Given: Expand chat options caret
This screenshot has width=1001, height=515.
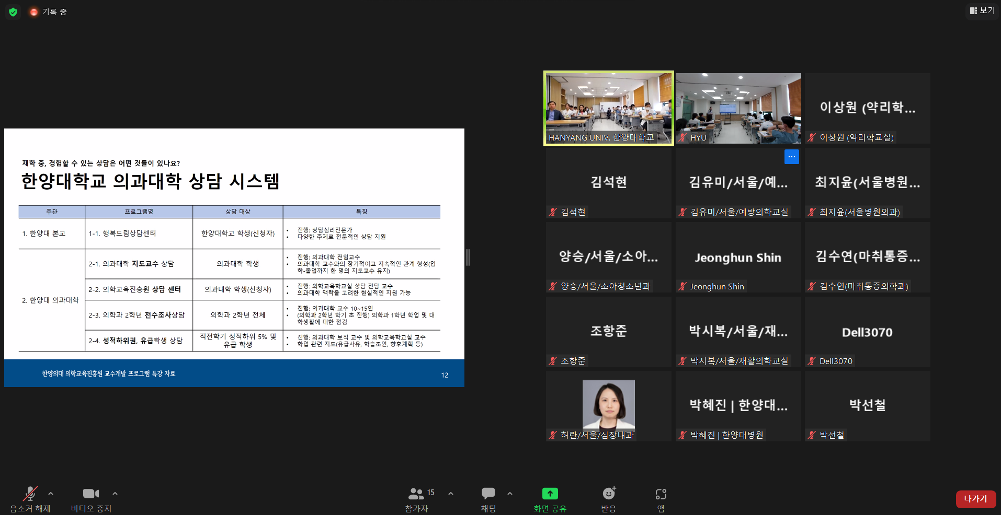Looking at the screenshot, I should [510, 493].
